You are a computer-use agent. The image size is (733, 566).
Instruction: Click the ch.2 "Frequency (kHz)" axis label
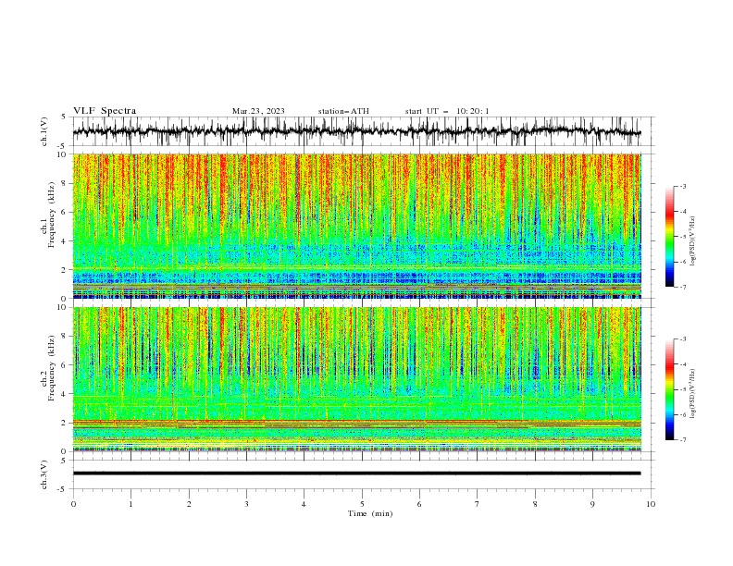pos(52,368)
